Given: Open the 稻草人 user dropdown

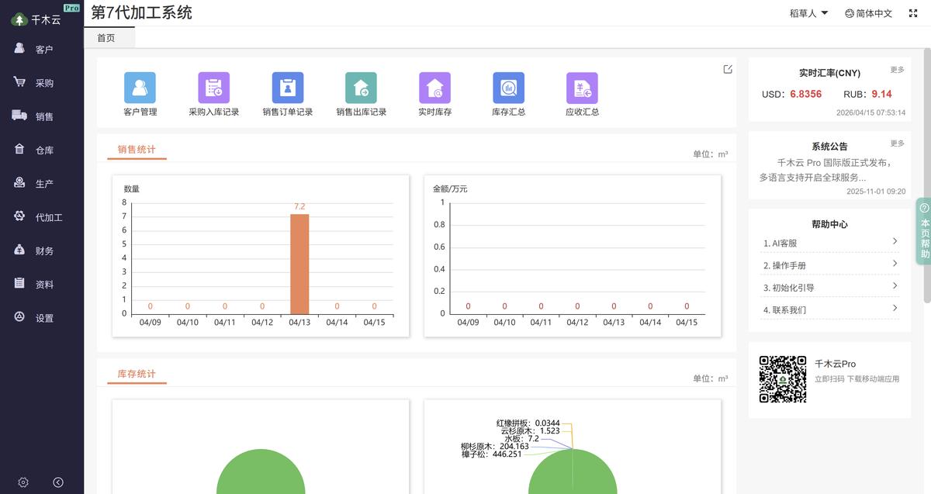Looking at the screenshot, I should coord(808,13).
